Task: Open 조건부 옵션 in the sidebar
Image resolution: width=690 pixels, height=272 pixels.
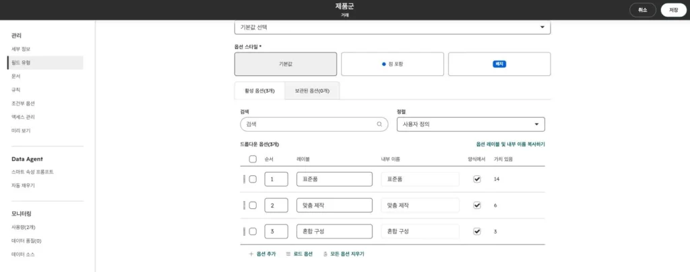Action: click(x=23, y=103)
